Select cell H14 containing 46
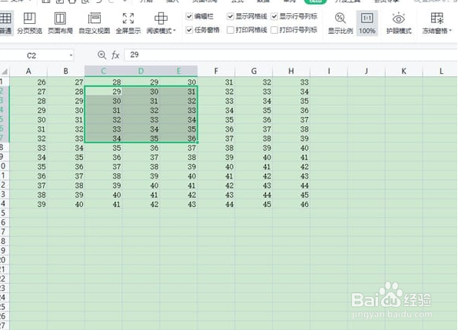 [x=291, y=204]
